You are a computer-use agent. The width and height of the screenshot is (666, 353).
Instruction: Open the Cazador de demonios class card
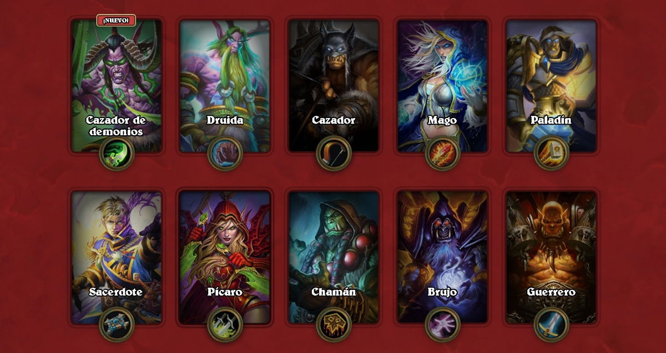pos(117,86)
